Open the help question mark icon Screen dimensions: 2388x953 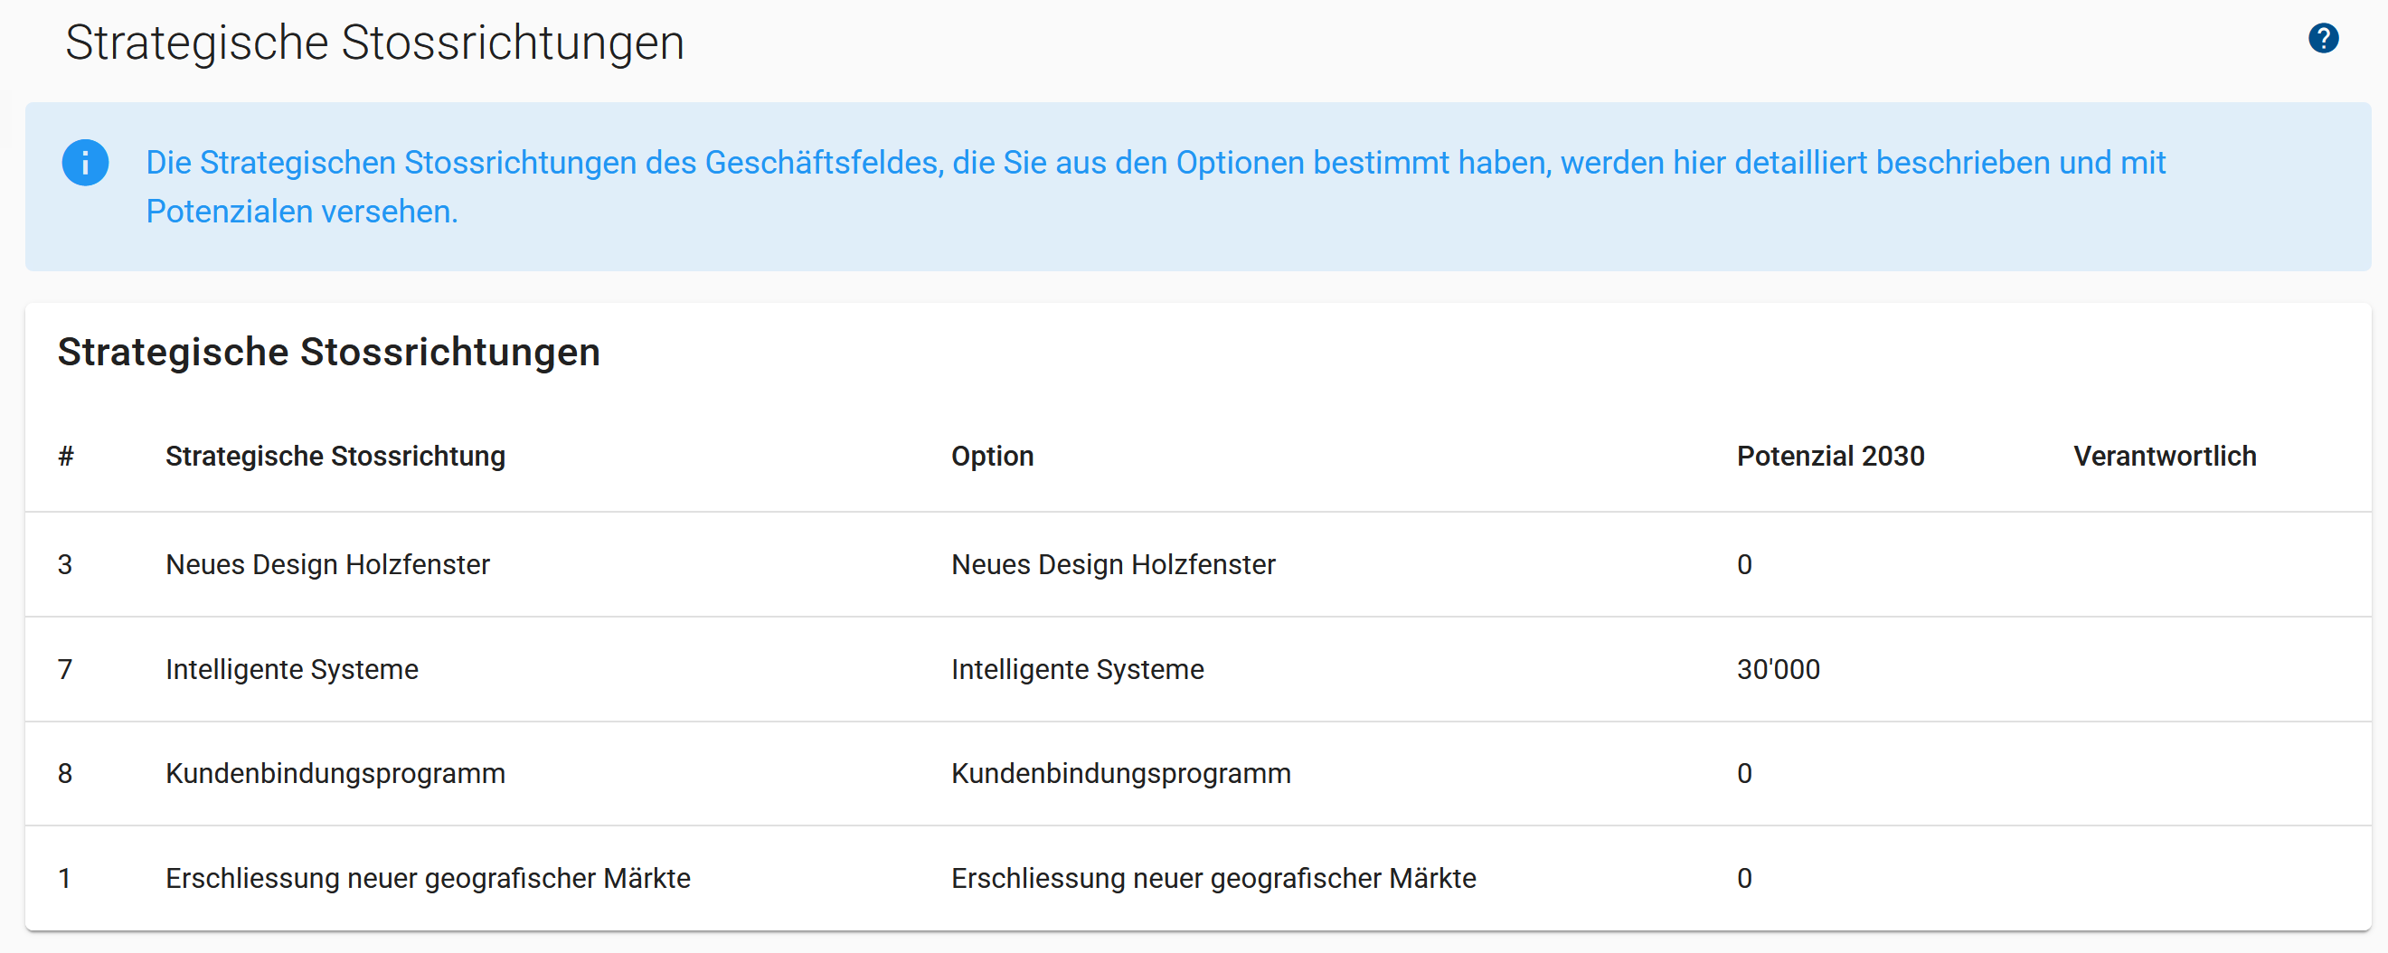[2322, 39]
